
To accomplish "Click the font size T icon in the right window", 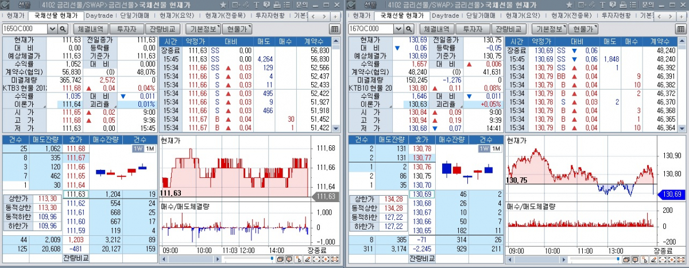I will 602,5.
